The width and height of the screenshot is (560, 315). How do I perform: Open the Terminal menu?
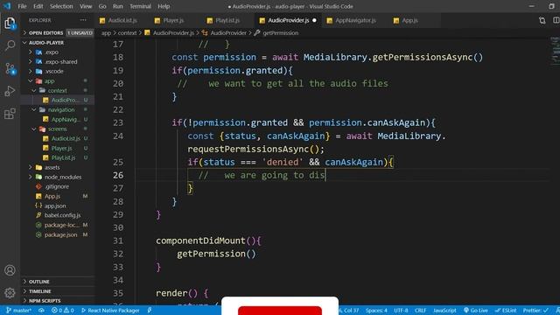tap(140, 6)
